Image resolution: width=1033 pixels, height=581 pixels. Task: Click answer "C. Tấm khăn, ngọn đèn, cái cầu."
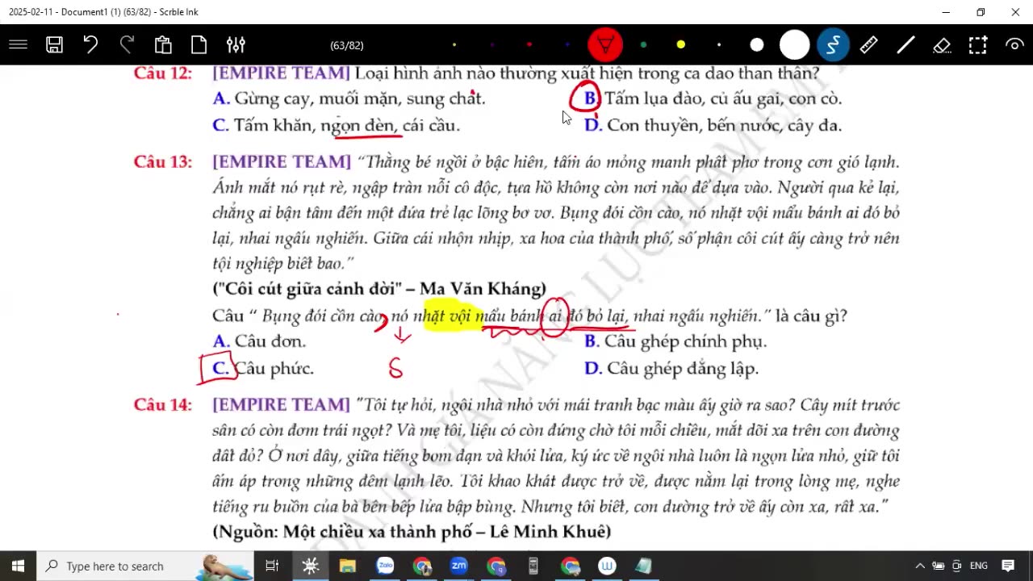[x=336, y=125]
